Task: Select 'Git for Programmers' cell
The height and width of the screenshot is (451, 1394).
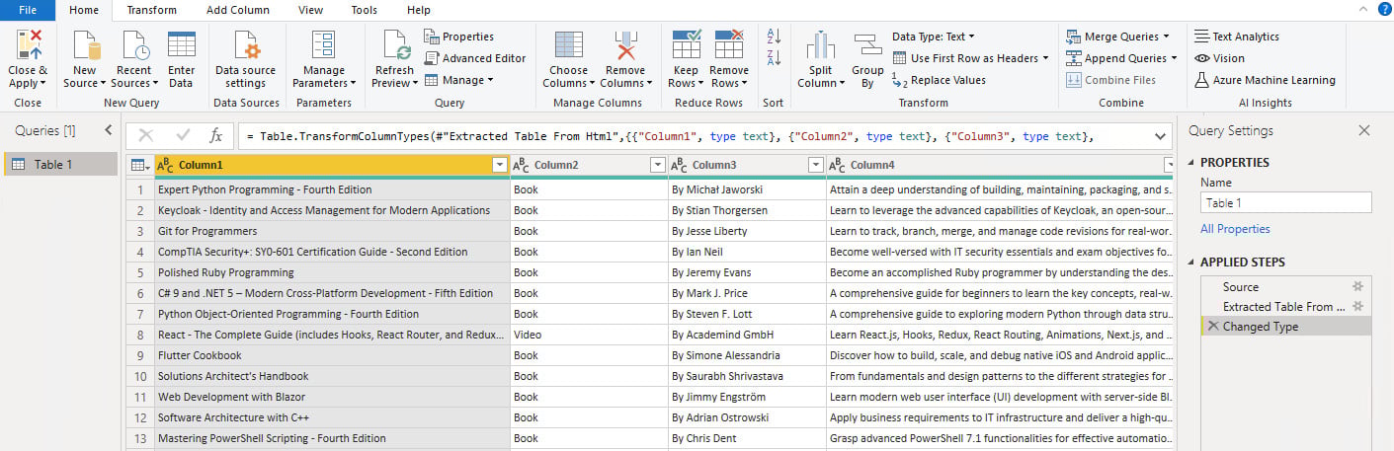Action: (x=332, y=231)
